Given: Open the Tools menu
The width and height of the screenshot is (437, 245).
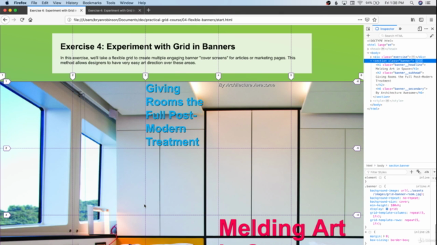Looking at the screenshot, I should [111, 3].
